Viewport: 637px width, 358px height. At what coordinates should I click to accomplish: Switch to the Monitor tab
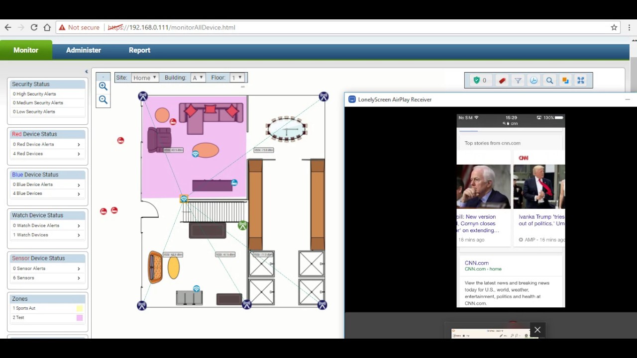point(26,50)
